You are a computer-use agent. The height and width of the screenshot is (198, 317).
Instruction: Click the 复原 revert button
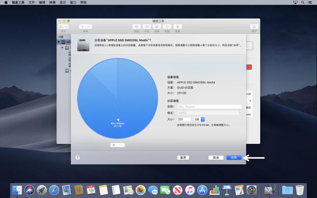[183, 158]
